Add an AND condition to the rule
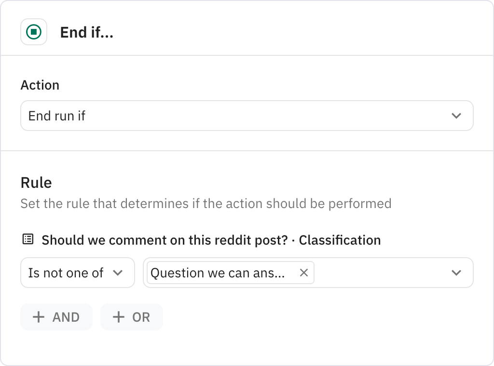Screen dimensions: 494x366 point(56,317)
